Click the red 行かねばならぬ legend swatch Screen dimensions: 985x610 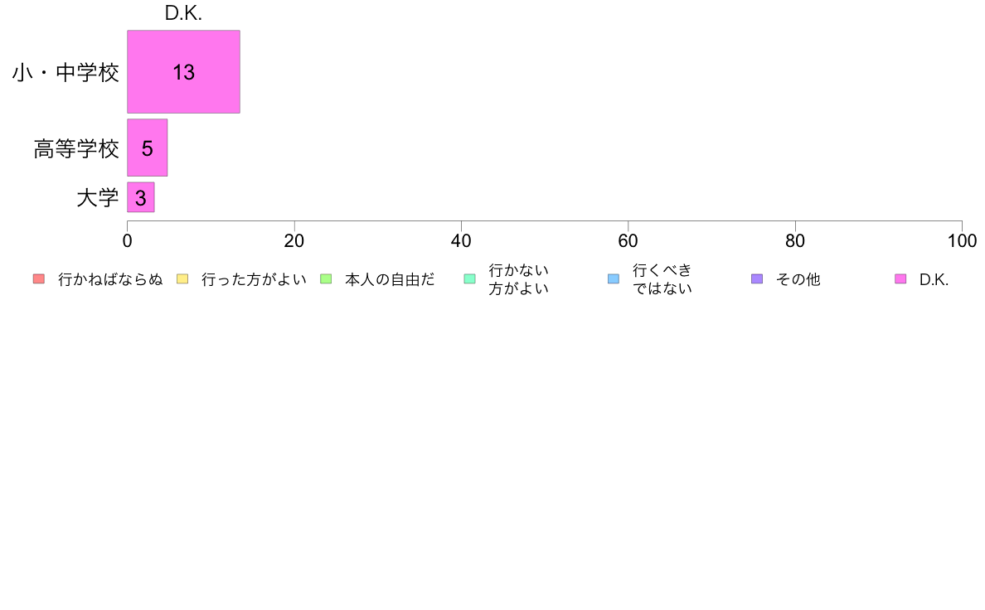39,279
